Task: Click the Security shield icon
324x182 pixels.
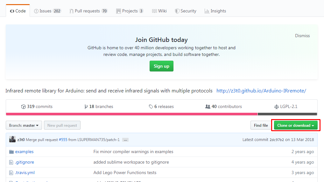Action: coord(177,11)
